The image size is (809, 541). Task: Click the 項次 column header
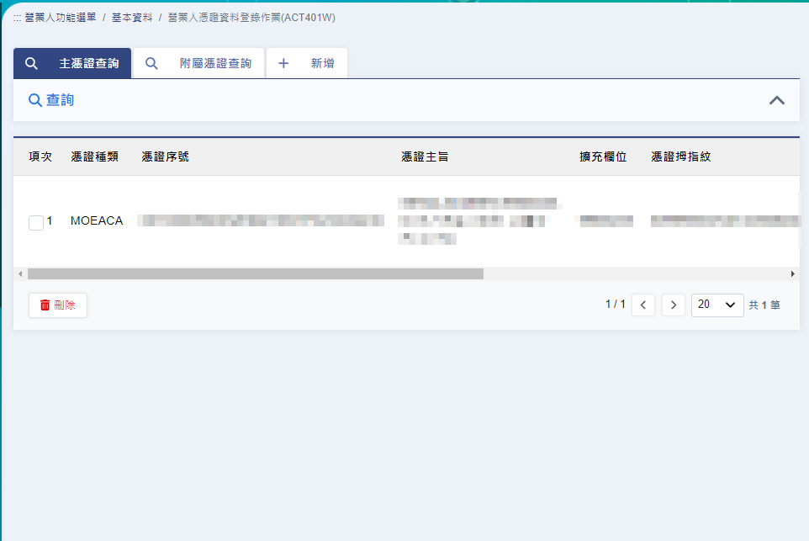pos(40,156)
